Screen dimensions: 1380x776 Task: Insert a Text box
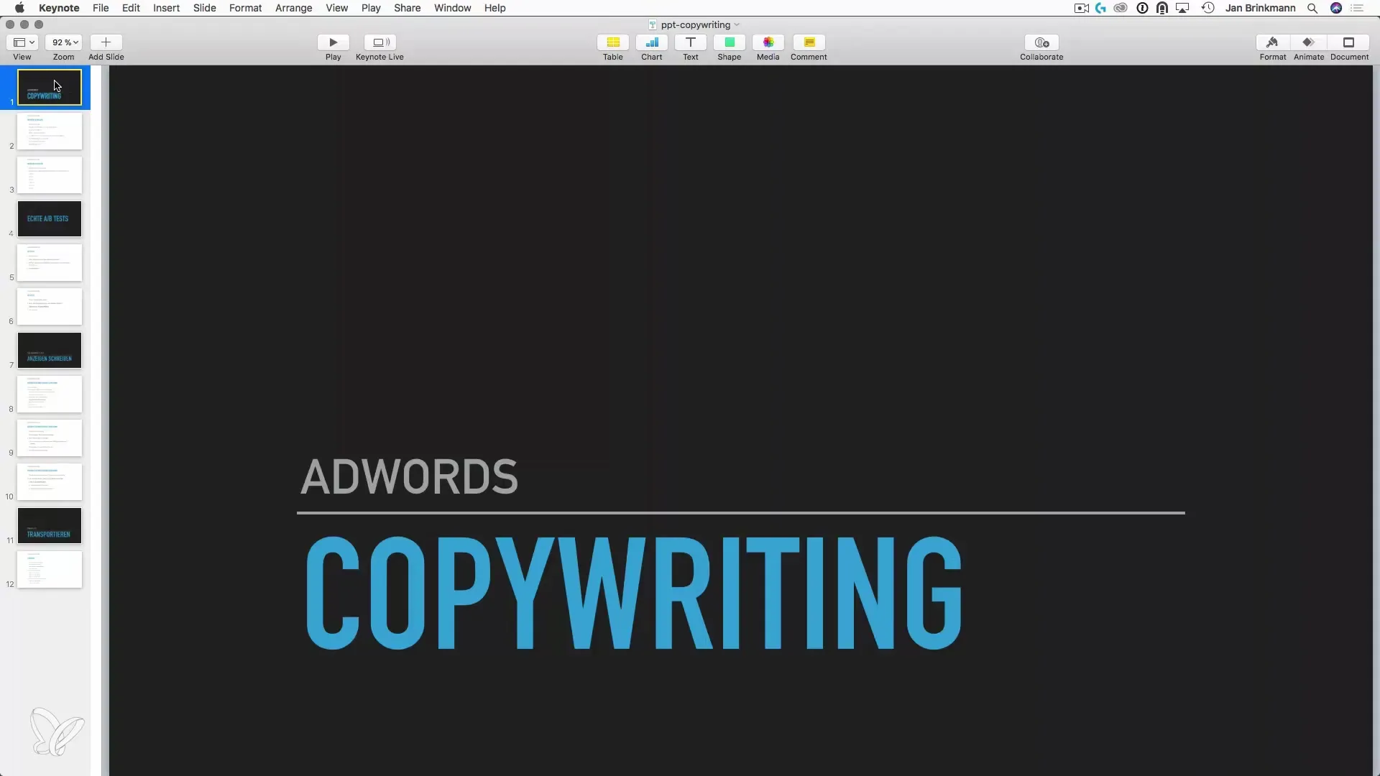(691, 42)
